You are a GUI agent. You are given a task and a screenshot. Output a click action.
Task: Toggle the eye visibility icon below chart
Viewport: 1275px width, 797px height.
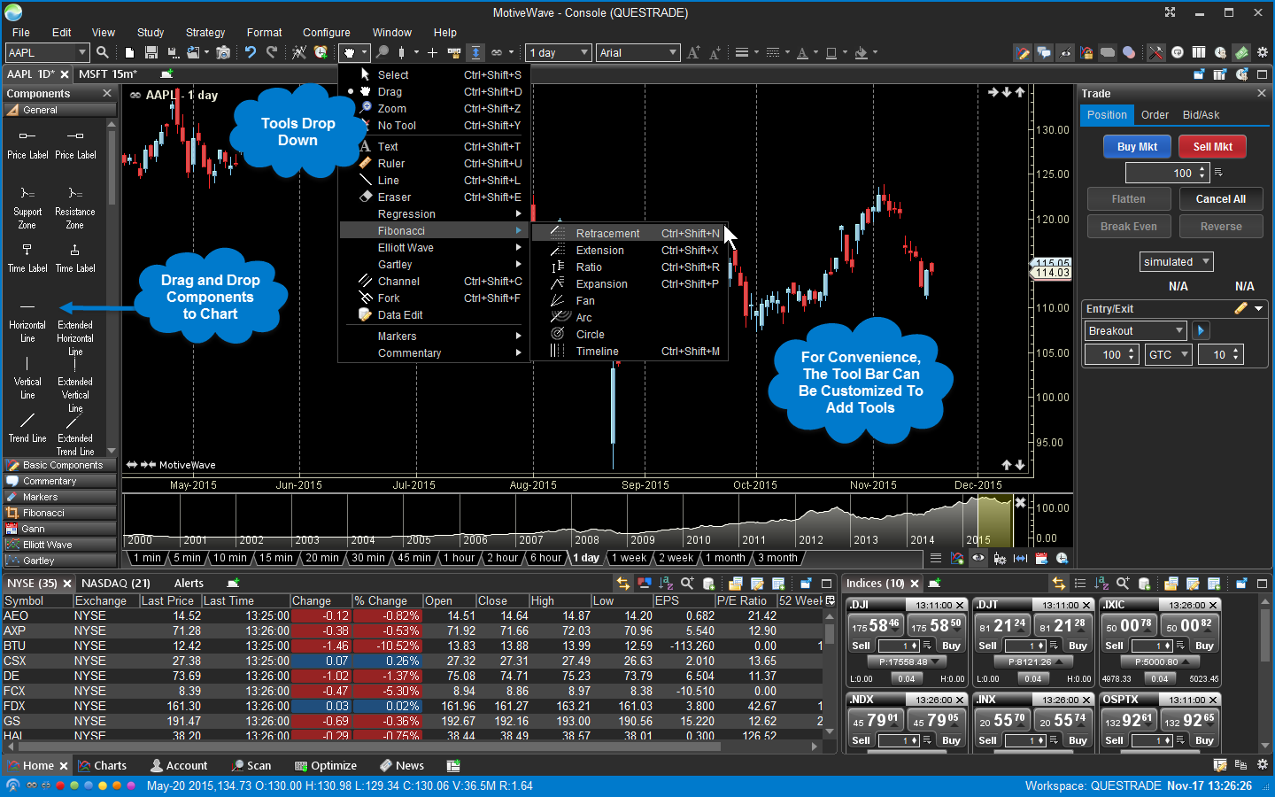point(978,558)
